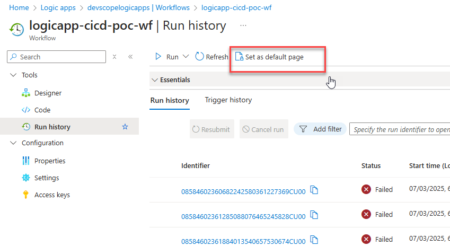Viewport: 450px width, 246px height.
Task: Open Settings in the Configuration section
Action: (x=47, y=178)
